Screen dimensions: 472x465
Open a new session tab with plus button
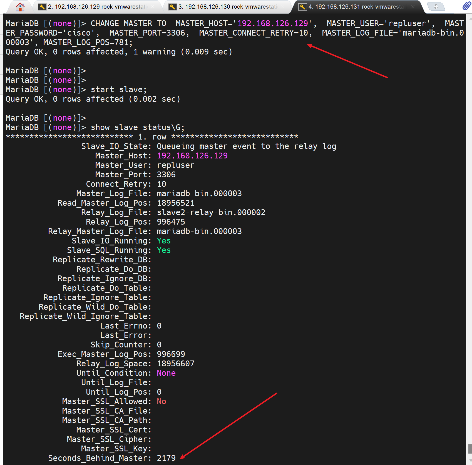point(436,7)
